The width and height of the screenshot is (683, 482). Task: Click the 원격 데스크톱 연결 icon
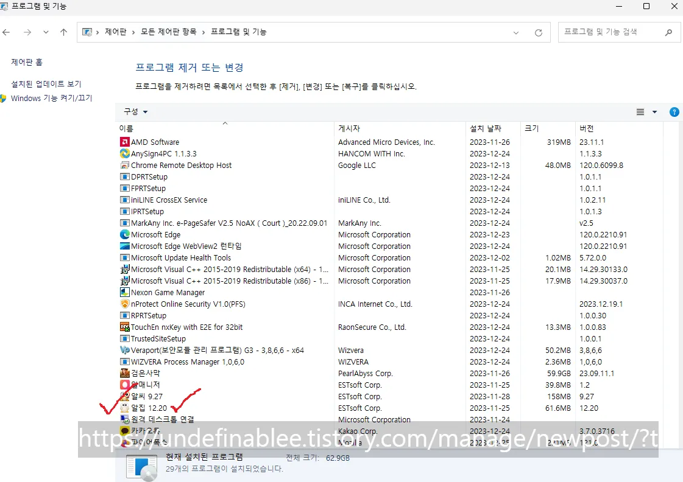(124, 419)
